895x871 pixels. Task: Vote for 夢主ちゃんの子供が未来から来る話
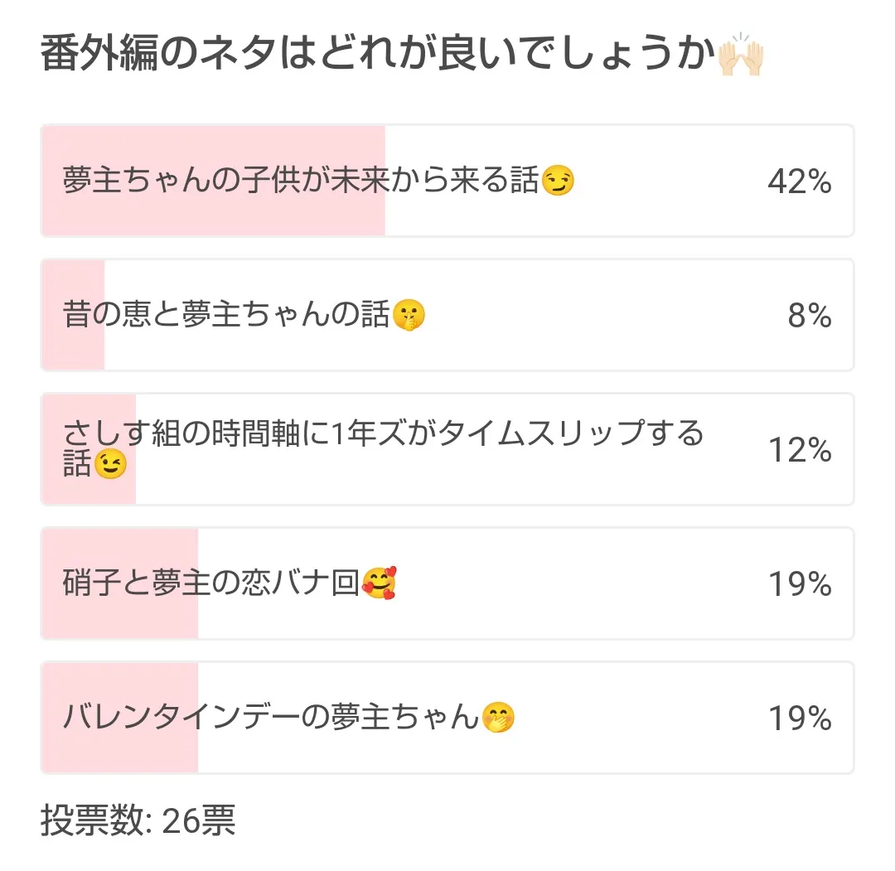(301, 181)
